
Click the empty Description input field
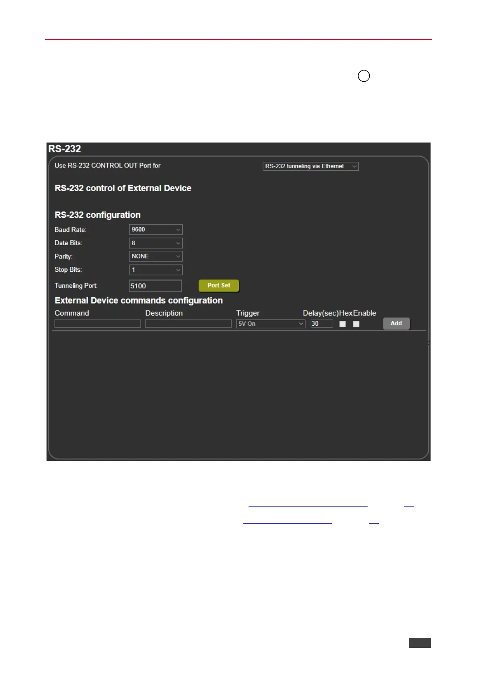[188, 324]
